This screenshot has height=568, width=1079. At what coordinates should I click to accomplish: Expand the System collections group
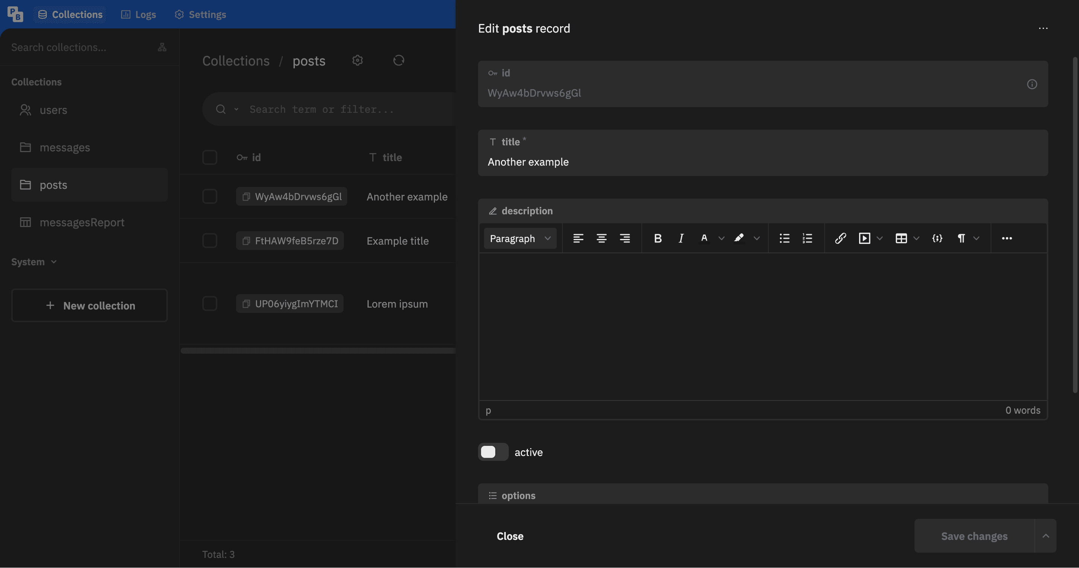pos(34,262)
